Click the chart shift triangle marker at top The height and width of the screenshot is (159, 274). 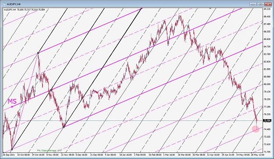click(x=210, y=8)
